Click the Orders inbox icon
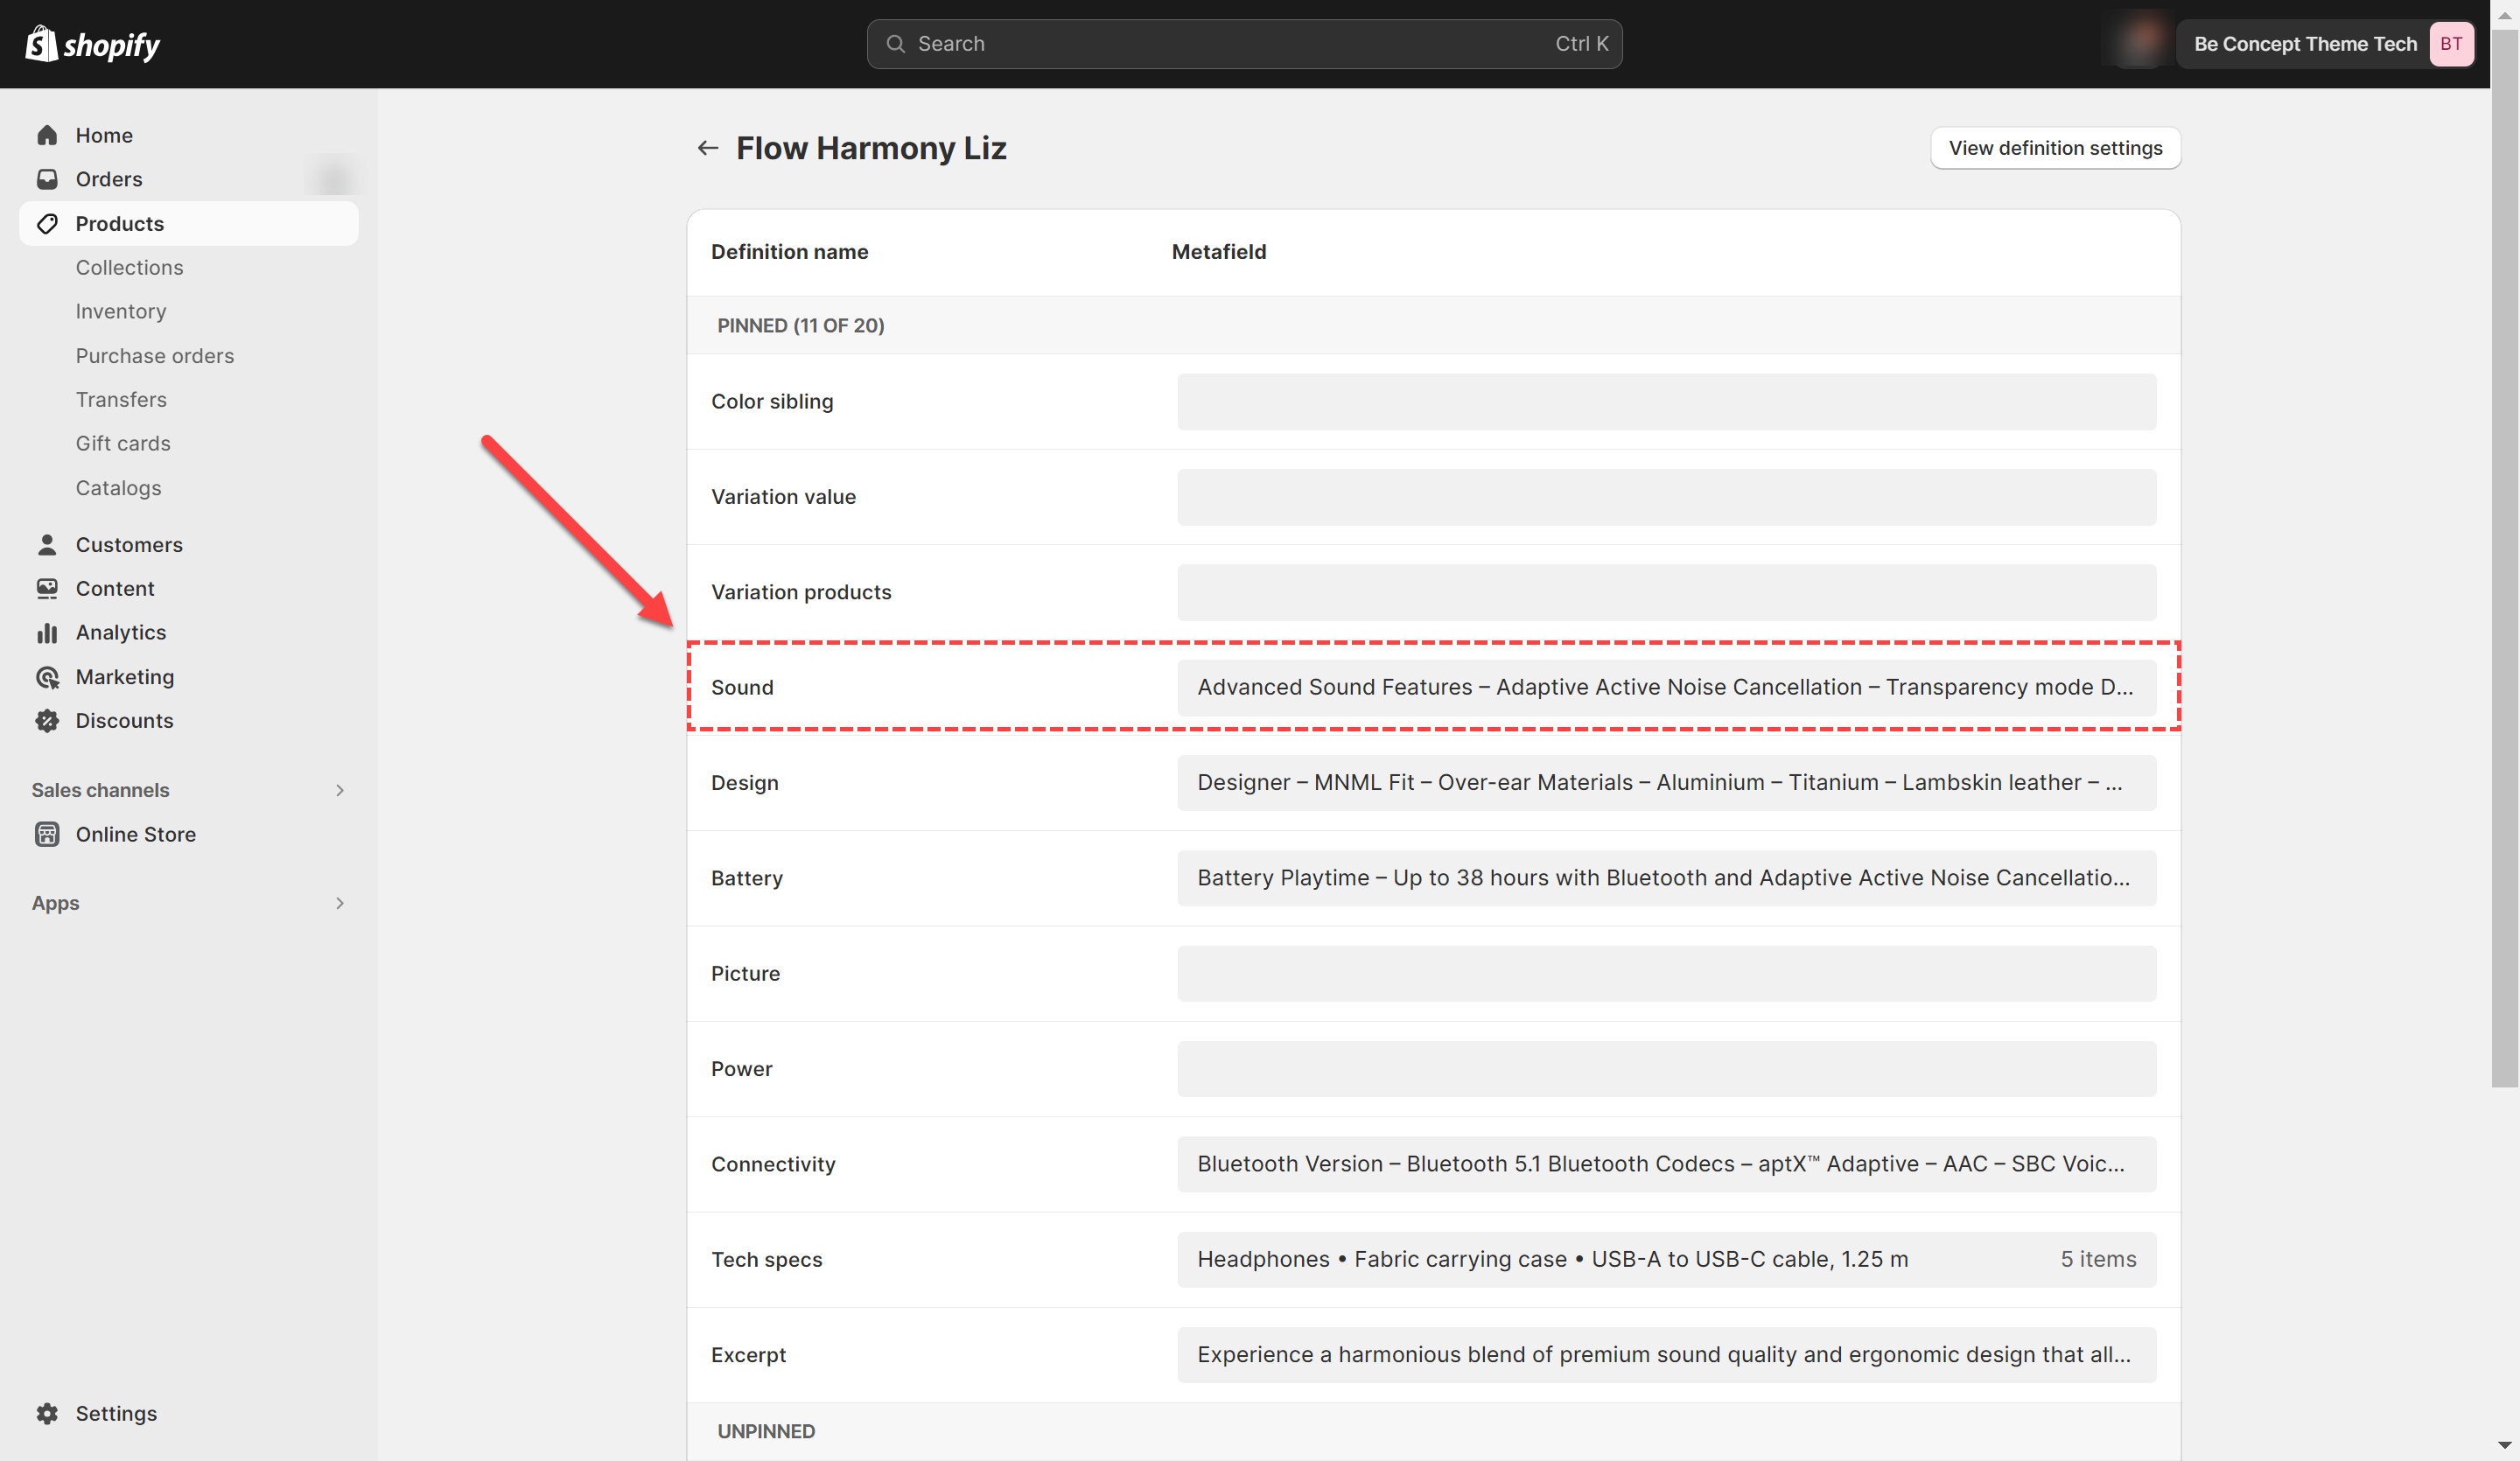 click(x=47, y=179)
